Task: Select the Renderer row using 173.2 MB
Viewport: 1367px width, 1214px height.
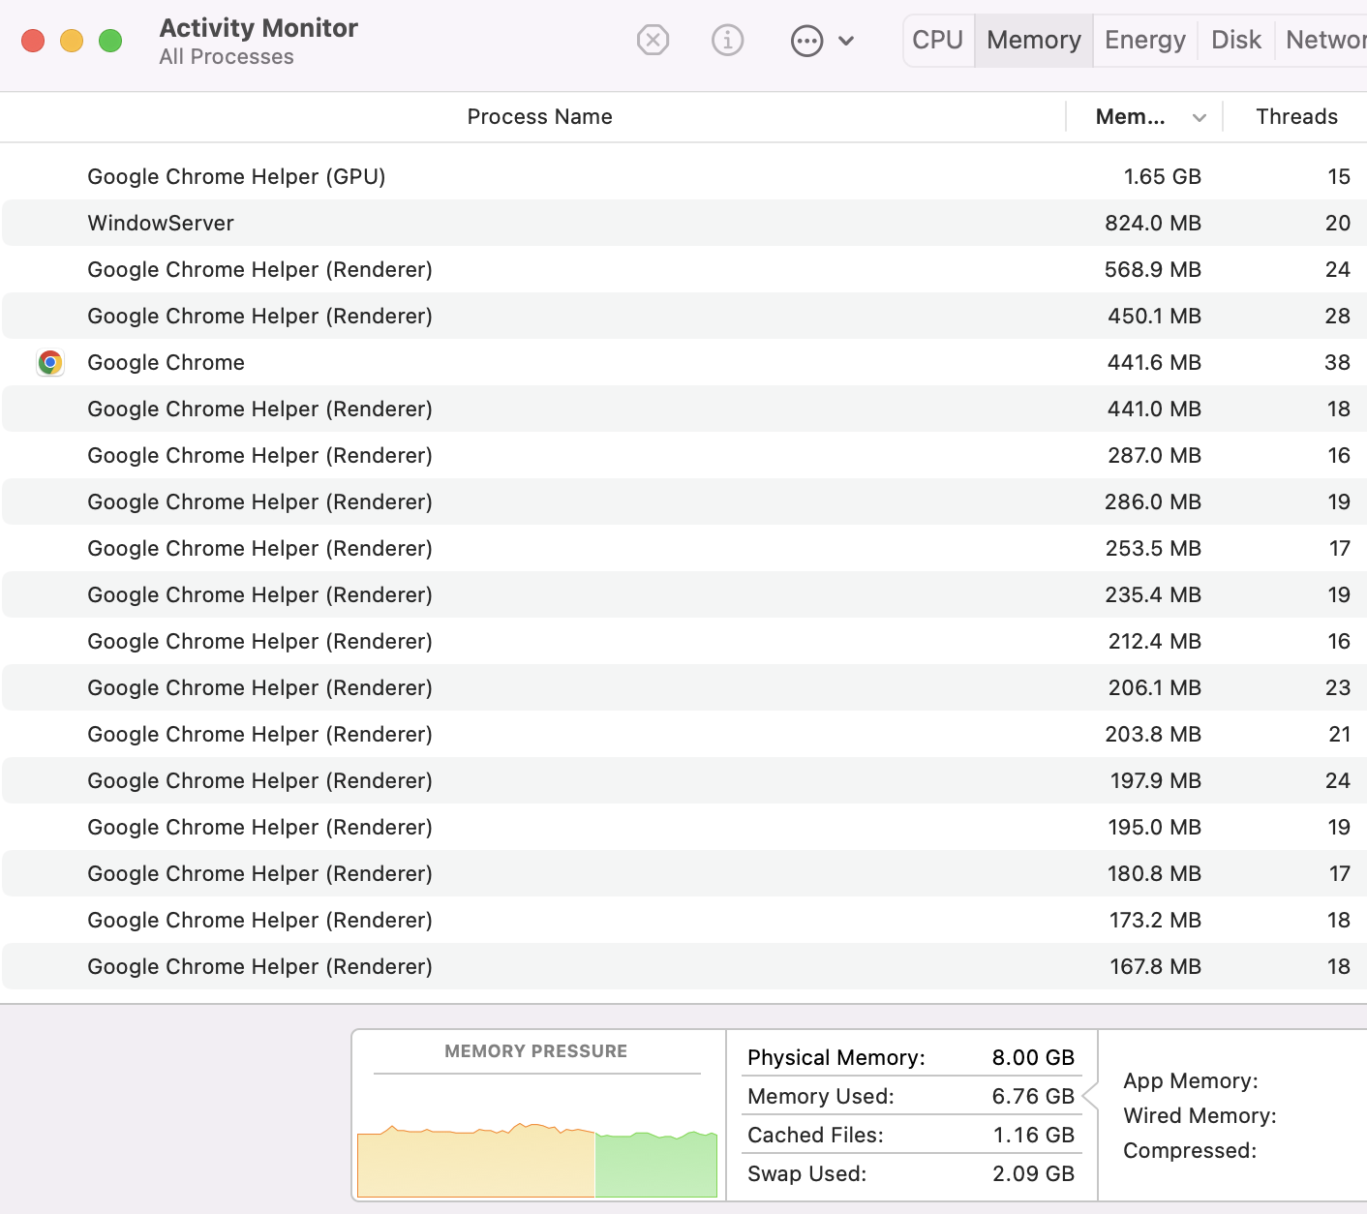Action: 683,920
